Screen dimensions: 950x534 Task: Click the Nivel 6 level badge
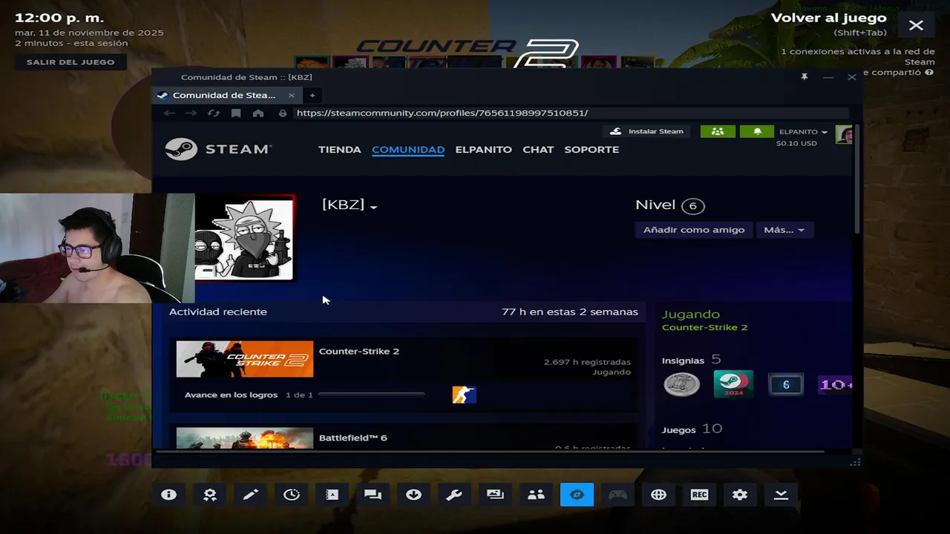click(x=693, y=206)
